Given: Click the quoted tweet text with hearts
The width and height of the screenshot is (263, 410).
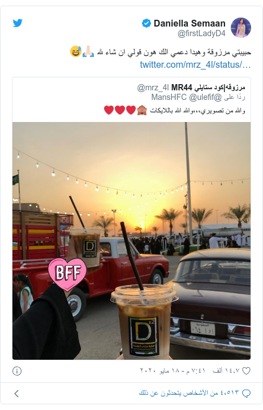Looking at the screenshot, I should click(174, 110).
